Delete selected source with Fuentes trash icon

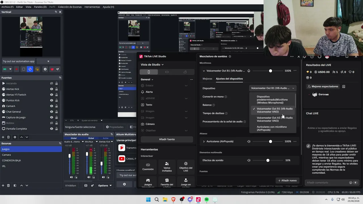pos(9,137)
